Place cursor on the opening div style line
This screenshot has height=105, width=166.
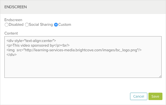click(x=31, y=41)
